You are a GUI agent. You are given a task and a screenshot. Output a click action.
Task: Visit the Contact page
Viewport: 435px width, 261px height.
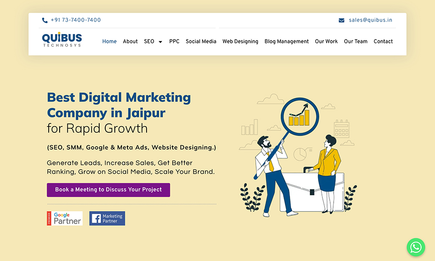click(383, 41)
